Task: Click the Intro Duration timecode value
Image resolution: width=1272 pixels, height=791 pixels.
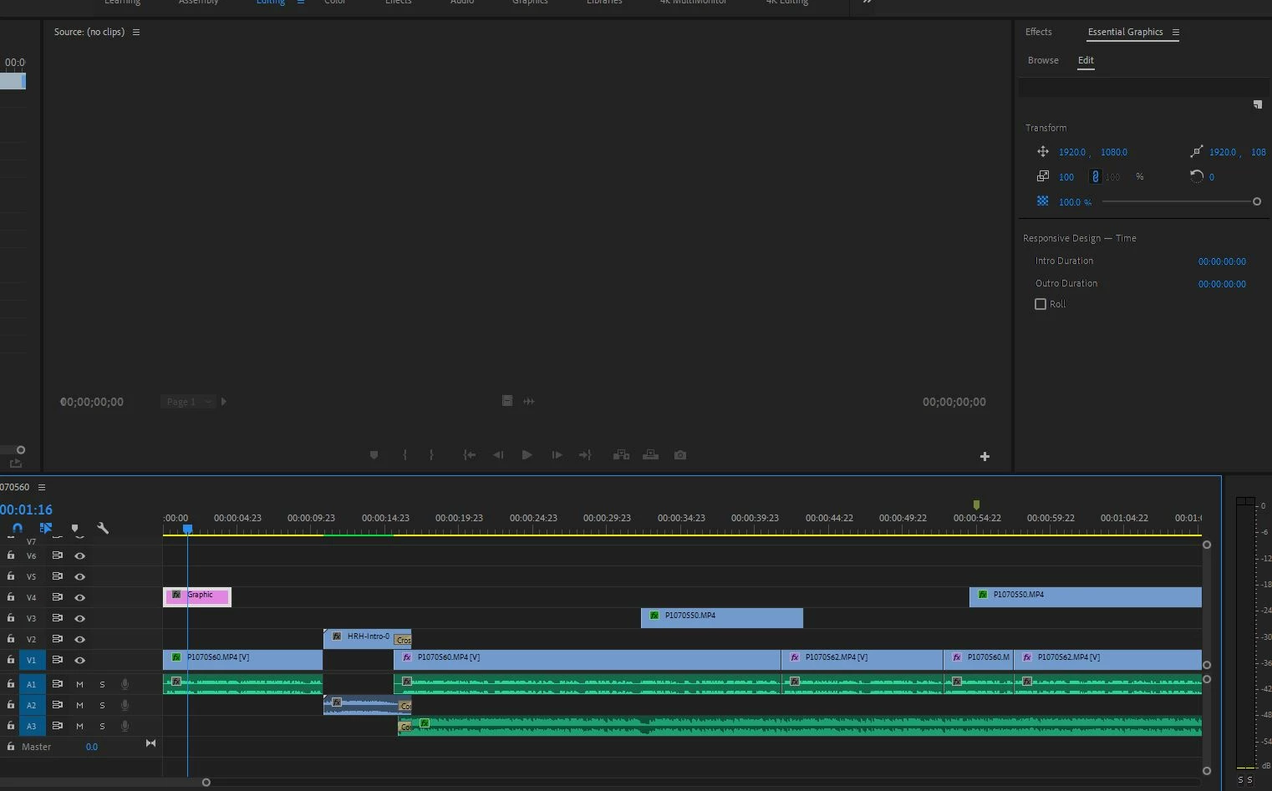Action: pyautogui.click(x=1222, y=261)
